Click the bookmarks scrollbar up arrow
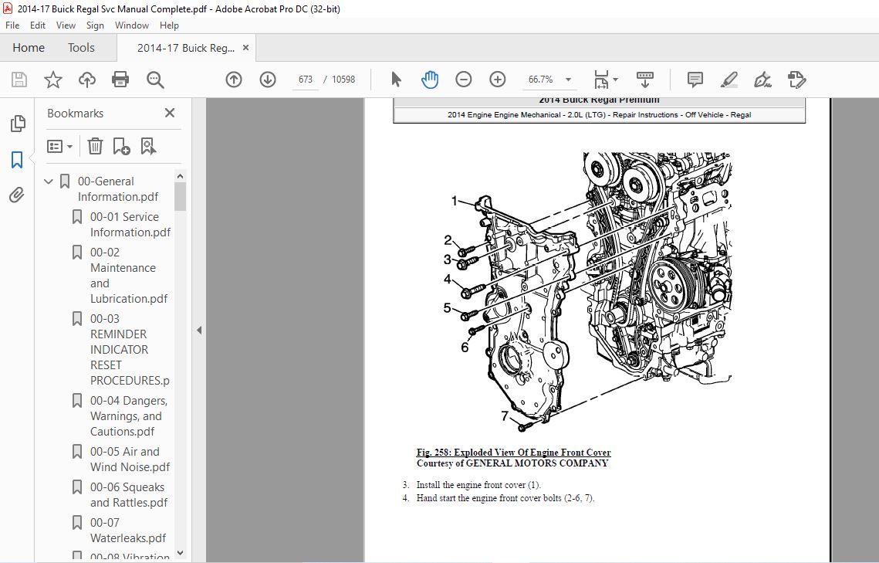Viewport: 879px width, 563px height. coord(180,176)
